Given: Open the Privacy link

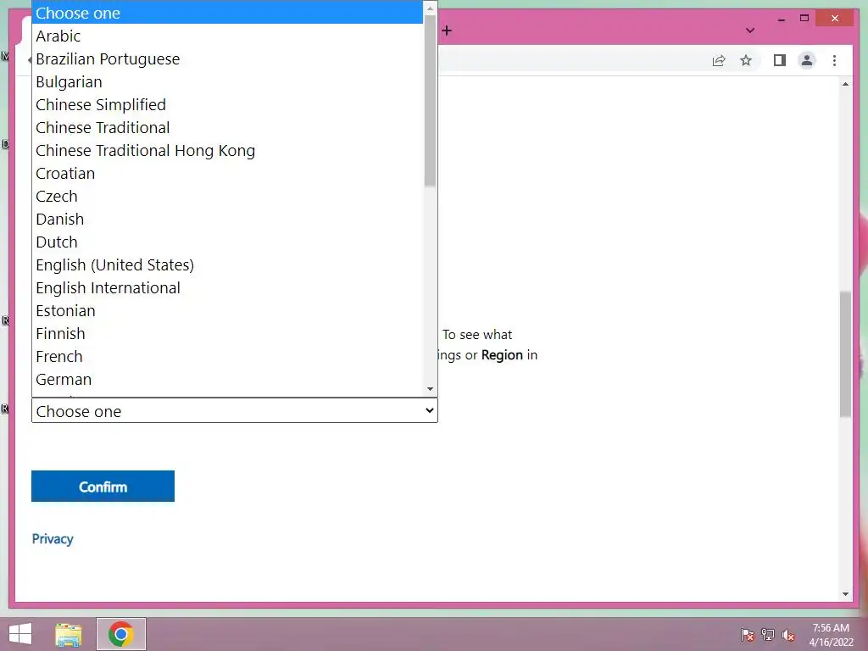Looking at the screenshot, I should (53, 538).
